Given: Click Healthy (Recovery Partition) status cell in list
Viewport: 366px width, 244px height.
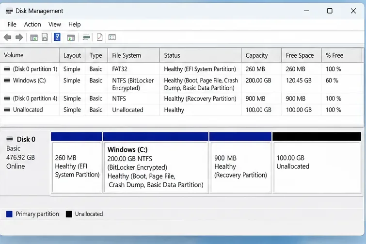Looking at the screenshot, I should pos(200,98).
